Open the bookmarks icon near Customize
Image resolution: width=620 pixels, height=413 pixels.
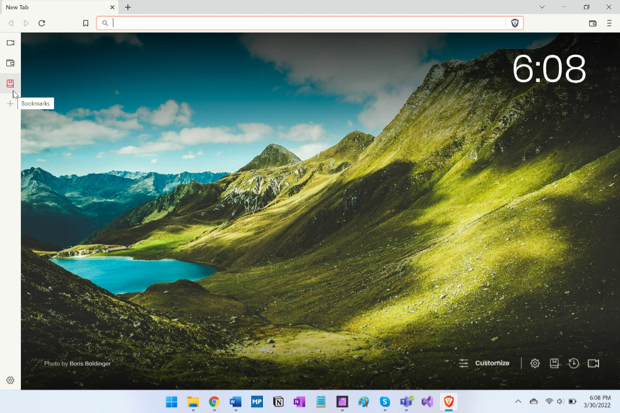tap(554, 363)
